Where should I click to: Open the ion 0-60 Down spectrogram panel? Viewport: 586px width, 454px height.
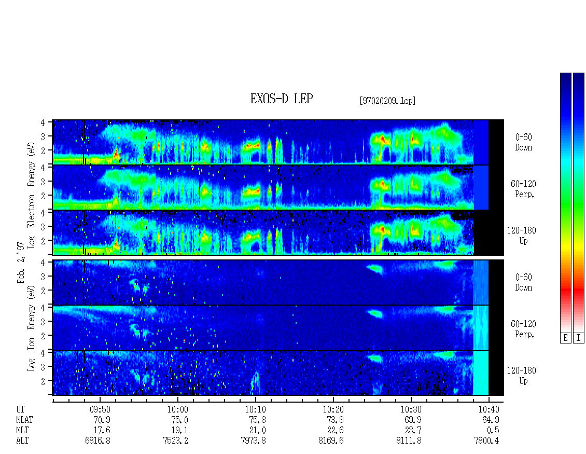[278, 282]
